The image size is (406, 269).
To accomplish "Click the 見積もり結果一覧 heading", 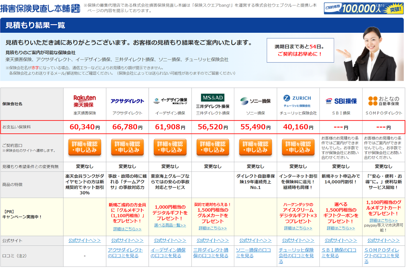I will point(35,25).
